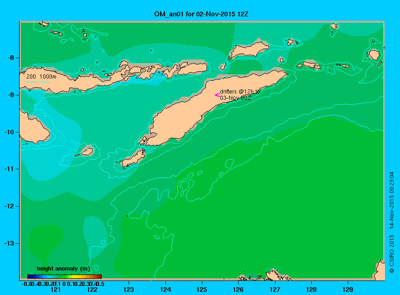
Task: Click the "© CSIRO 2015" copyright text
Action: click(x=391, y=254)
